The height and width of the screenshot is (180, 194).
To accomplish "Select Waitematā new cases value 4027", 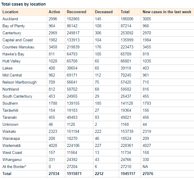I will [x=147, y=145].
